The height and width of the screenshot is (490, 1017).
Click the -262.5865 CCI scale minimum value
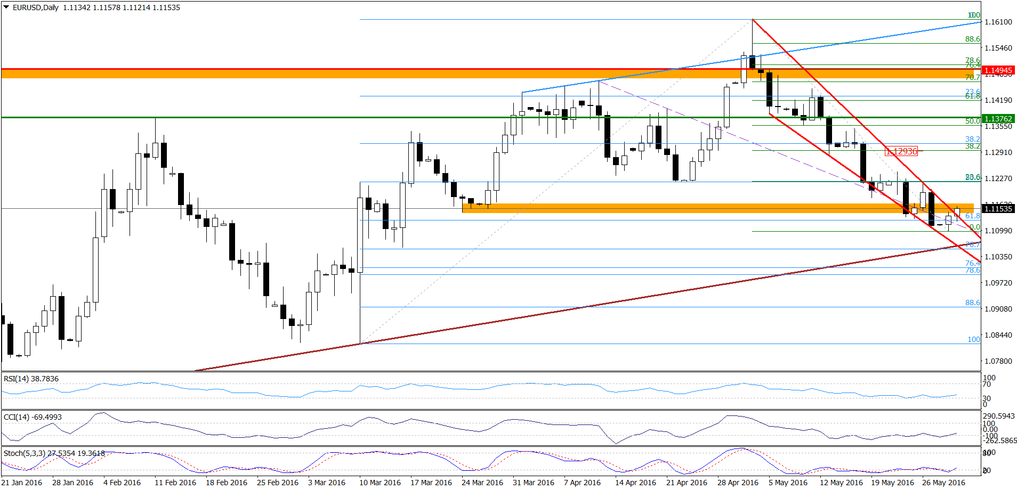[x=999, y=440]
